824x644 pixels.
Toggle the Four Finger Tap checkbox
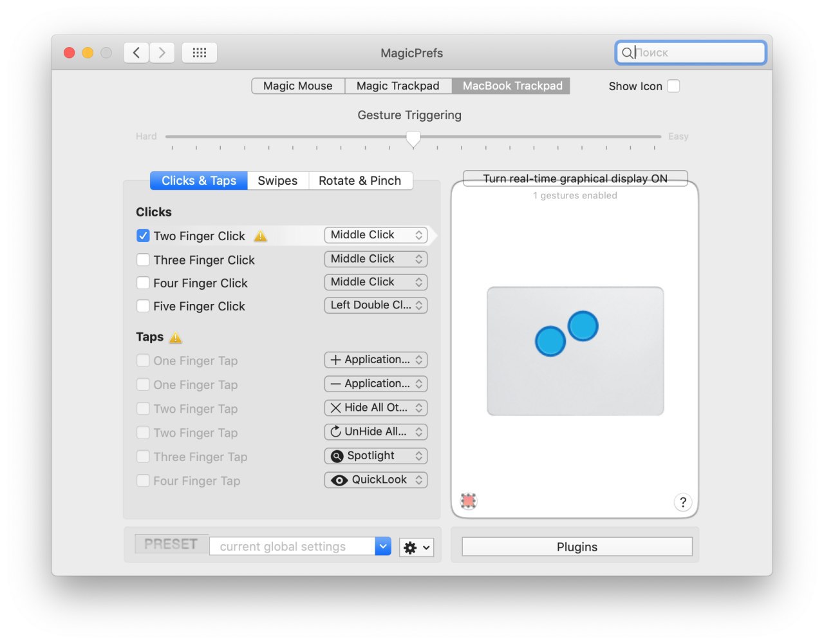click(x=143, y=481)
